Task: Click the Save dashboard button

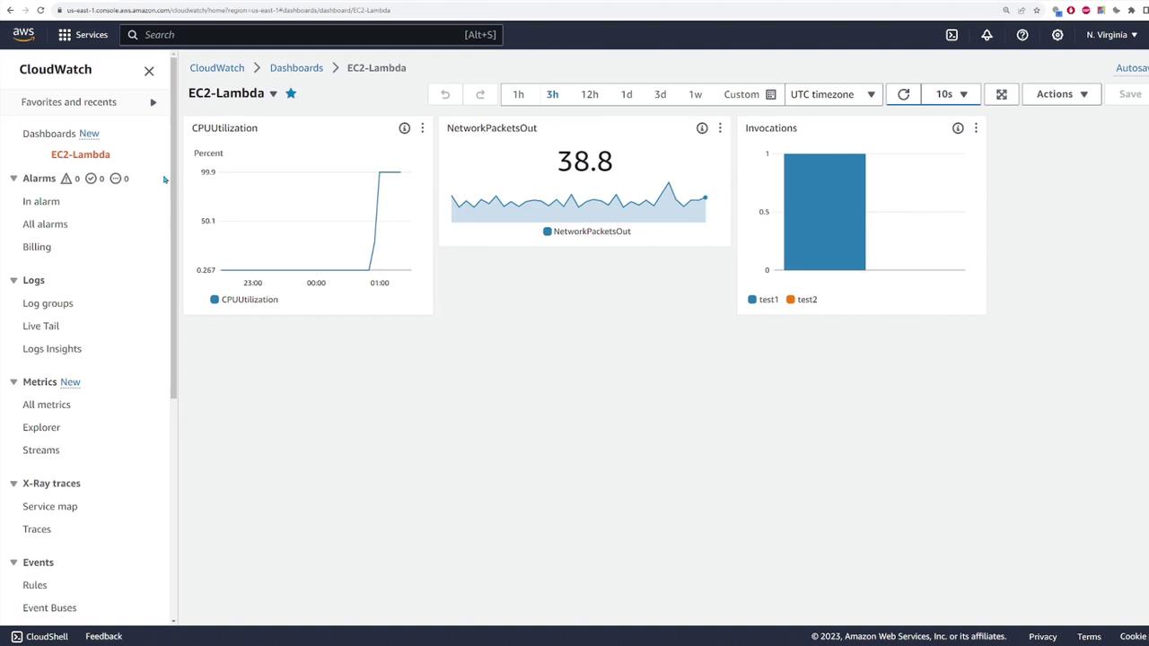Action: tap(1129, 94)
